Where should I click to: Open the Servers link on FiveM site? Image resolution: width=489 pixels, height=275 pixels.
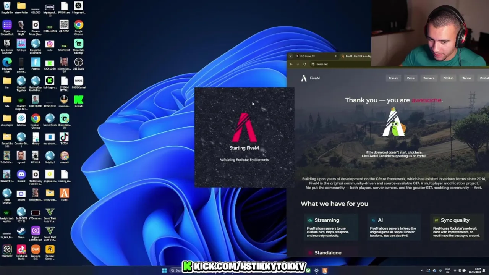click(429, 78)
